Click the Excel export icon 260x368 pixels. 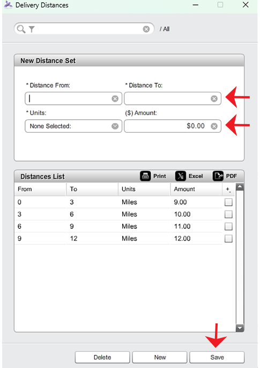(x=180, y=176)
